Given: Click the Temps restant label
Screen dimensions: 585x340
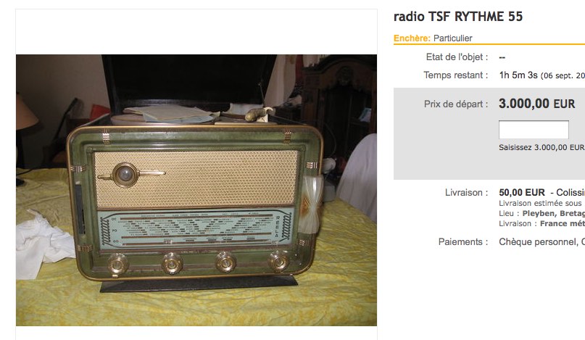Looking at the screenshot, I should (x=455, y=75).
